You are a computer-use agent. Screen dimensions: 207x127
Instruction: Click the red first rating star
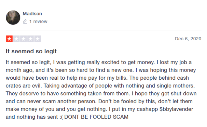(x=9, y=39)
